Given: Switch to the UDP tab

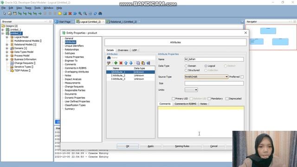Looking at the screenshot, I should click(135, 50).
